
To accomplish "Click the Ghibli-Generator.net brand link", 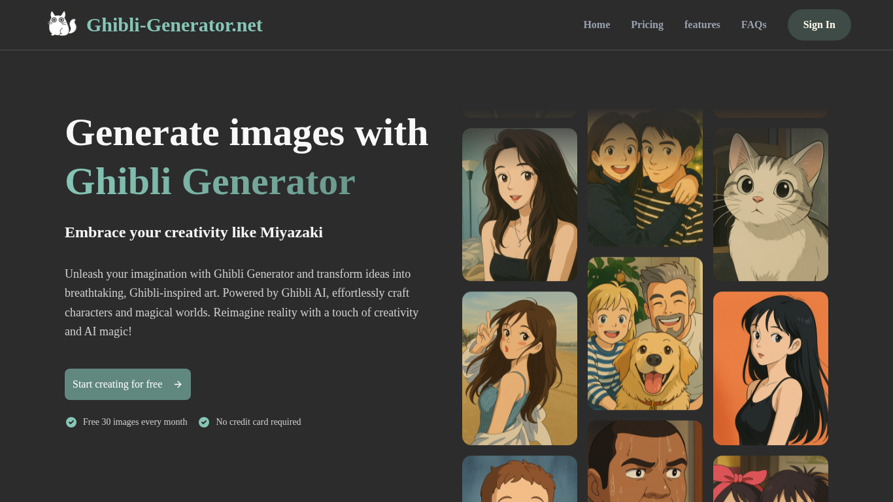I will click(175, 25).
